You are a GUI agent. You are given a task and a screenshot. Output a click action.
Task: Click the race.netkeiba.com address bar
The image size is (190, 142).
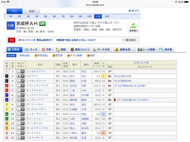tap(95, 5)
